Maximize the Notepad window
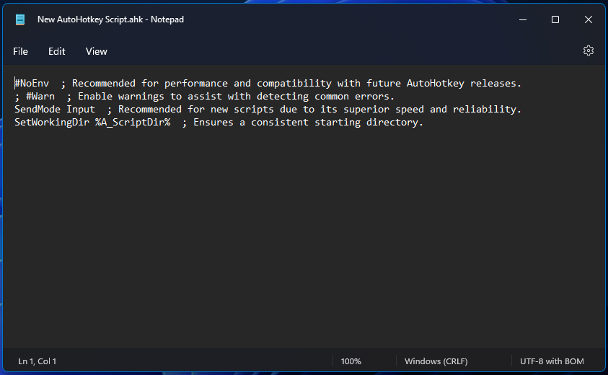 tap(555, 19)
